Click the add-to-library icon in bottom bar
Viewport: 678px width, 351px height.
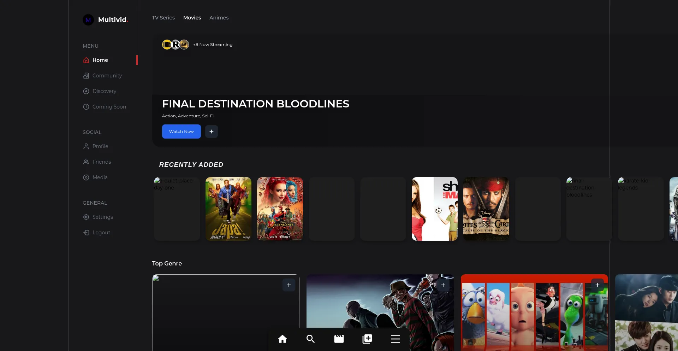point(367,339)
